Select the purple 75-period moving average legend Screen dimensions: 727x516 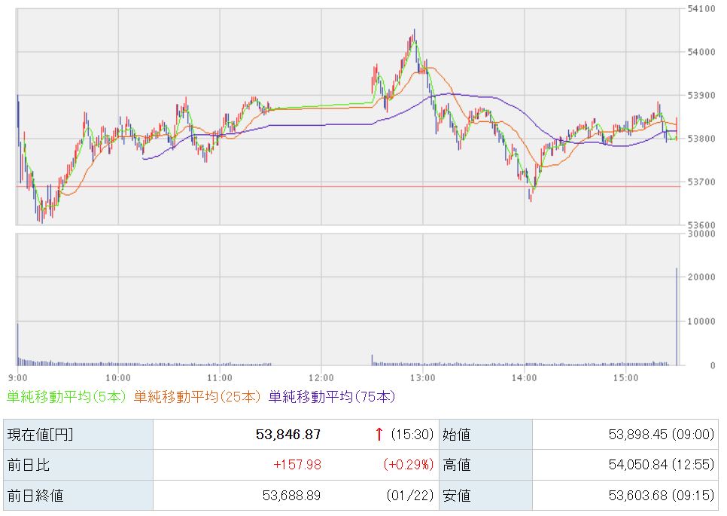(331, 396)
